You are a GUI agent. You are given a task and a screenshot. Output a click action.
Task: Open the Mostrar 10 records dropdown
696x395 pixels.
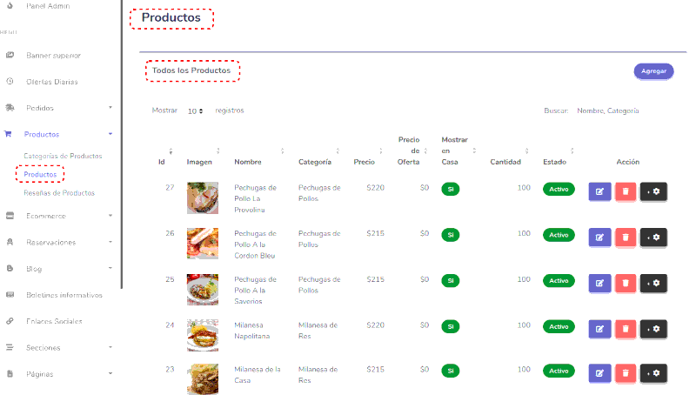tap(195, 111)
